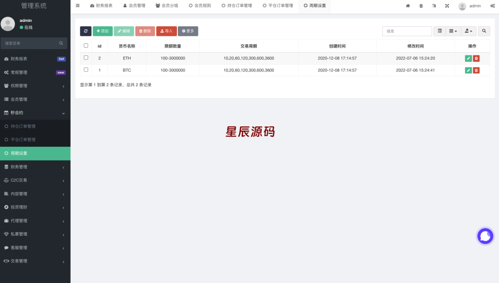Viewport: 499px width, 283px height.
Task: Expand 权限管理 sidebar menu
Action: (35, 86)
